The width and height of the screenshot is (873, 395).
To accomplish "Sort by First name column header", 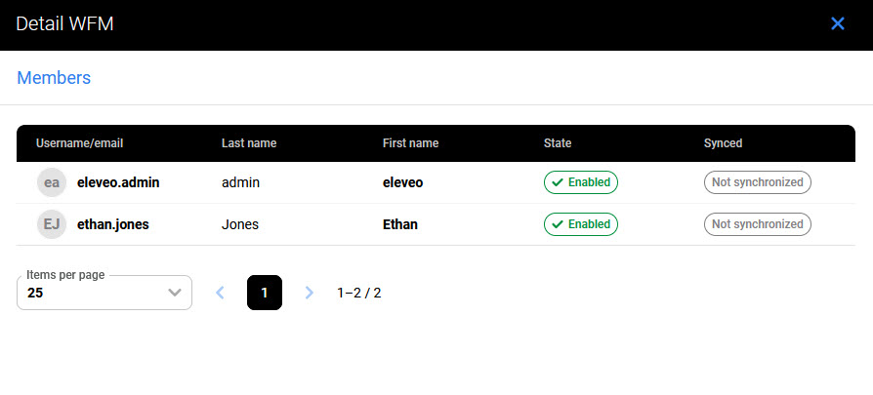I will pos(410,143).
